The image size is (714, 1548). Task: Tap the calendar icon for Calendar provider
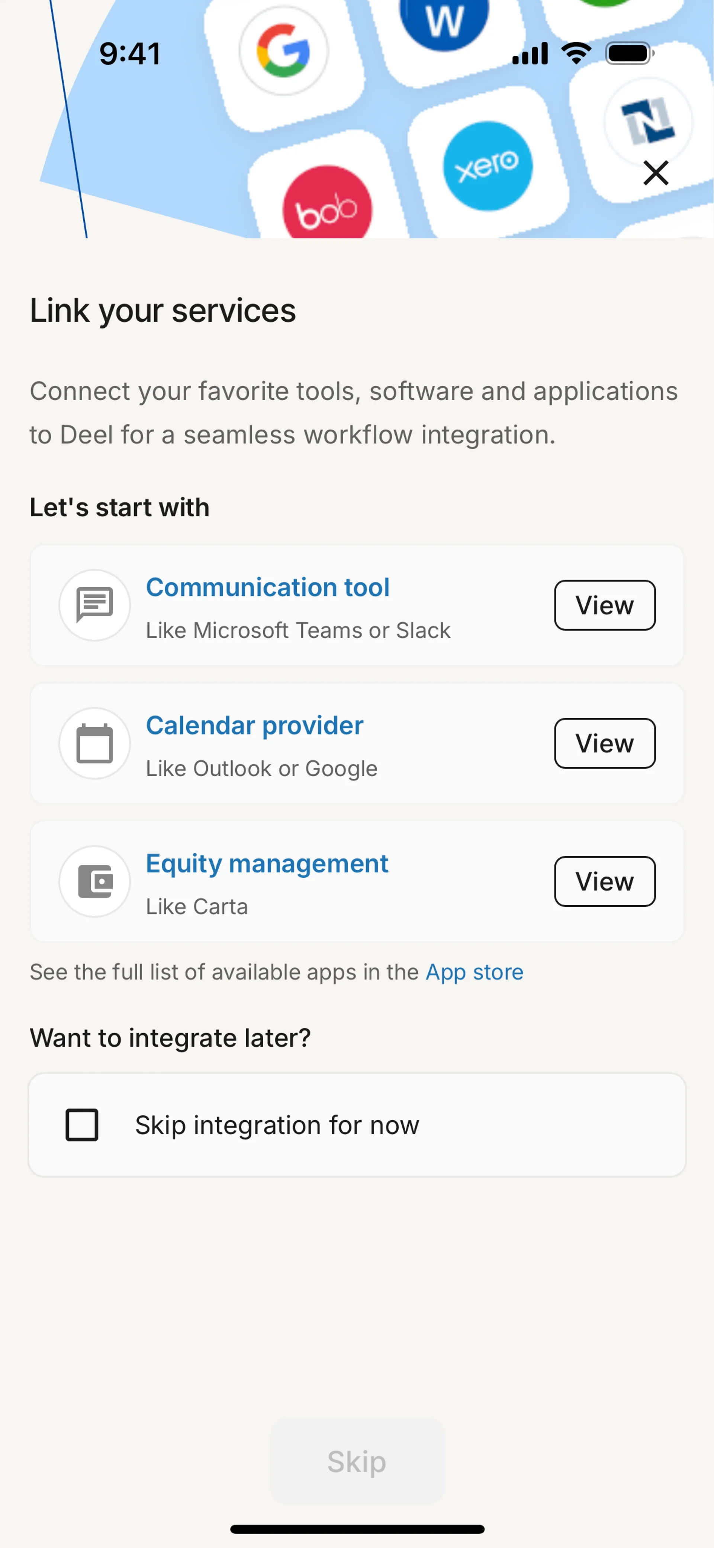(94, 743)
